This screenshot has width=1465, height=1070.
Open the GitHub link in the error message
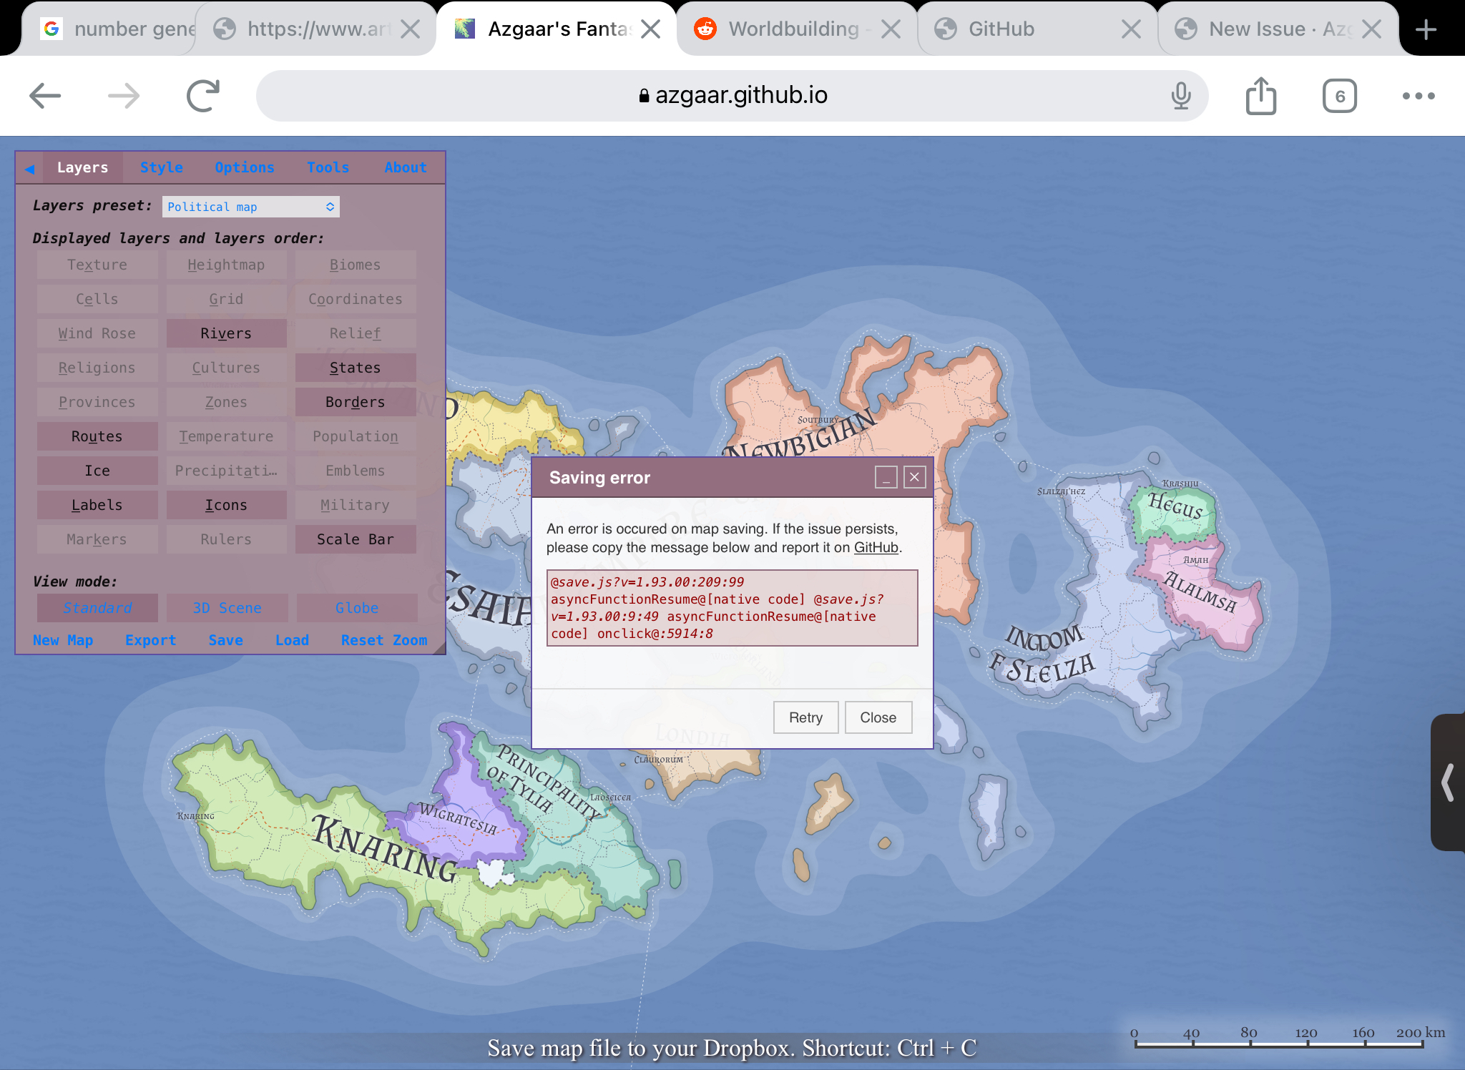876,547
